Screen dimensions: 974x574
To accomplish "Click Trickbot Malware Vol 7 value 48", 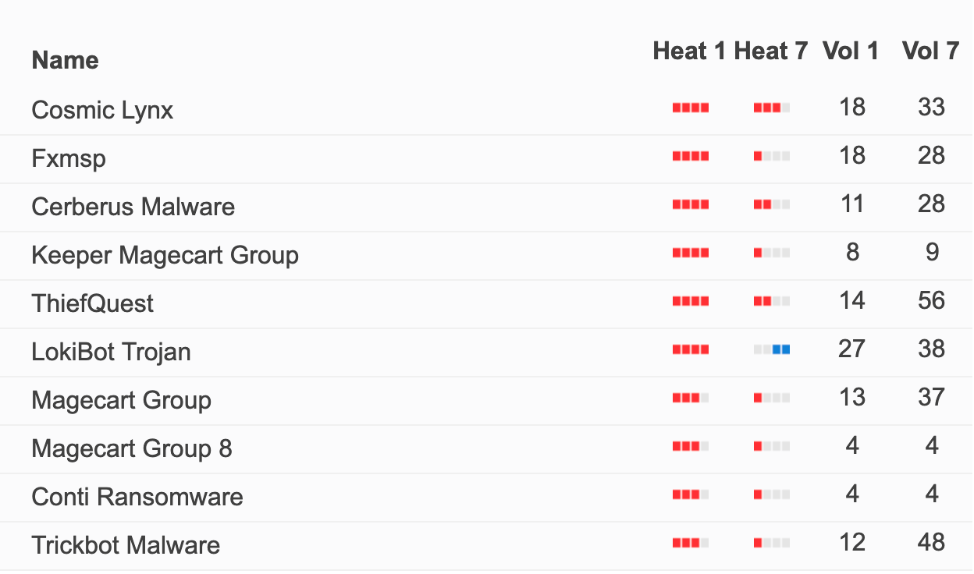I will 932,543.
